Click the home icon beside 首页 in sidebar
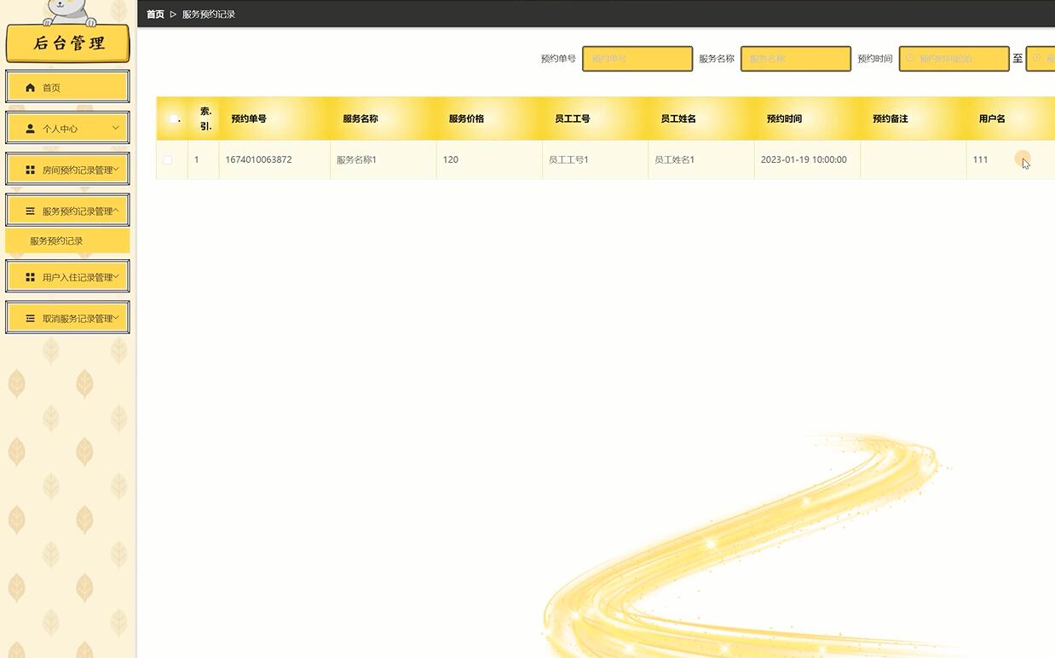 tap(31, 88)
